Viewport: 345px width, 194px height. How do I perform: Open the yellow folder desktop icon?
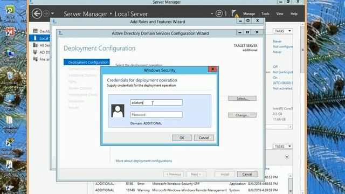pyautogui.click(x=9, y=124)
